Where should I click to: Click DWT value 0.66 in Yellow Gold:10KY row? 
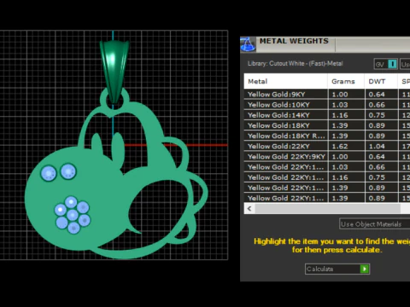[x=377, y=105]
